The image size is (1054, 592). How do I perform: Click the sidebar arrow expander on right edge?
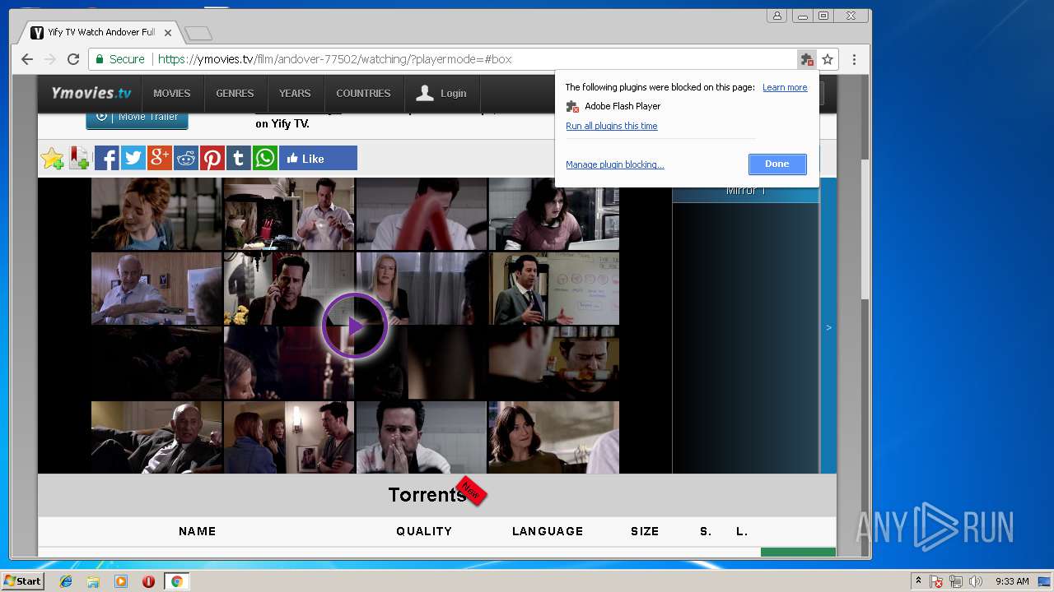pyautogui.click(x=828, y=327)
